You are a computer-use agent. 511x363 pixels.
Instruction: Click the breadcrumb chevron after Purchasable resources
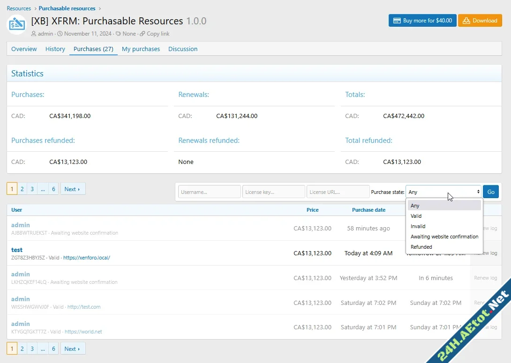coord(100,8)
